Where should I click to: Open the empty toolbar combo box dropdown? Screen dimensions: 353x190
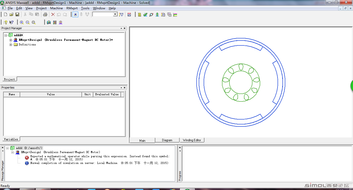tap(116, 14)
